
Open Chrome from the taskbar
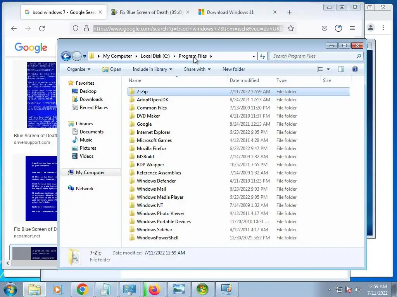click(82, 289)
